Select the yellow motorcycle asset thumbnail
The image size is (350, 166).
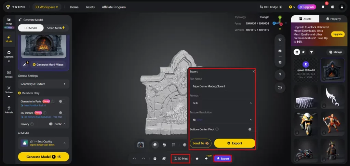pyautogui.click(x=306, y=123)
